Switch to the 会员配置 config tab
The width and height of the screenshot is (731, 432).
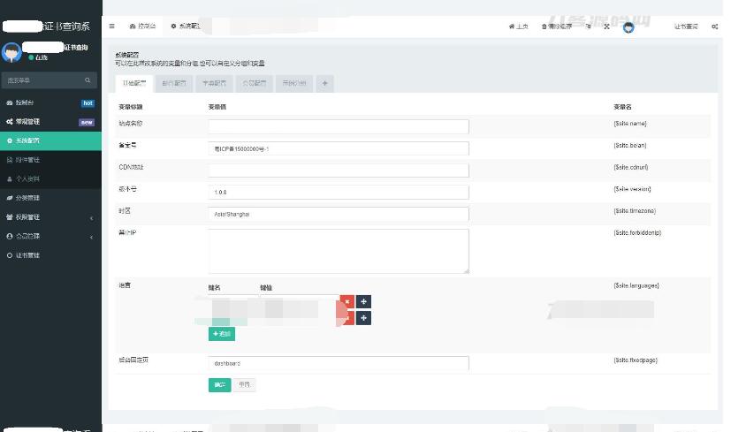coord(254,83)
